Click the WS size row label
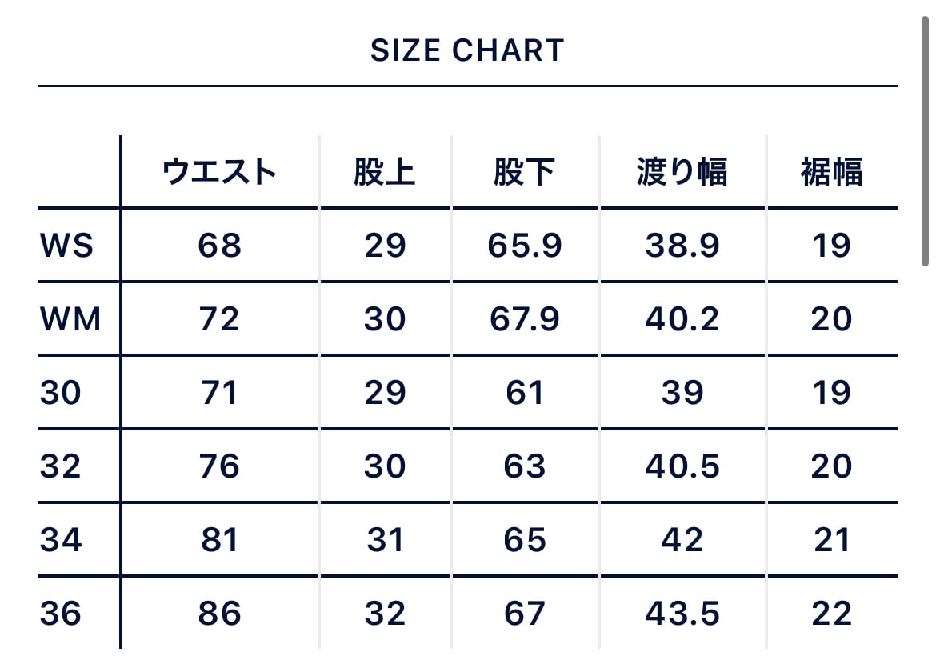This screenshot has width=936, height=672. [x=66, y=246]
